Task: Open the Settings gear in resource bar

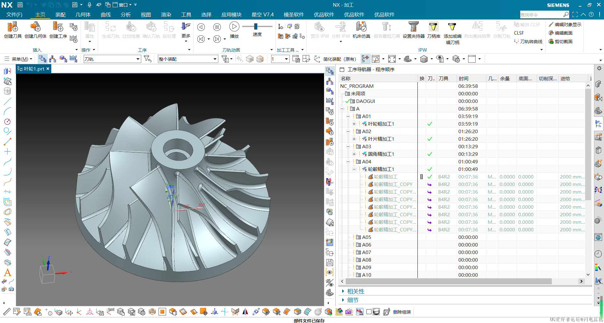Action: pyautogui.click(x=599, y=68)
